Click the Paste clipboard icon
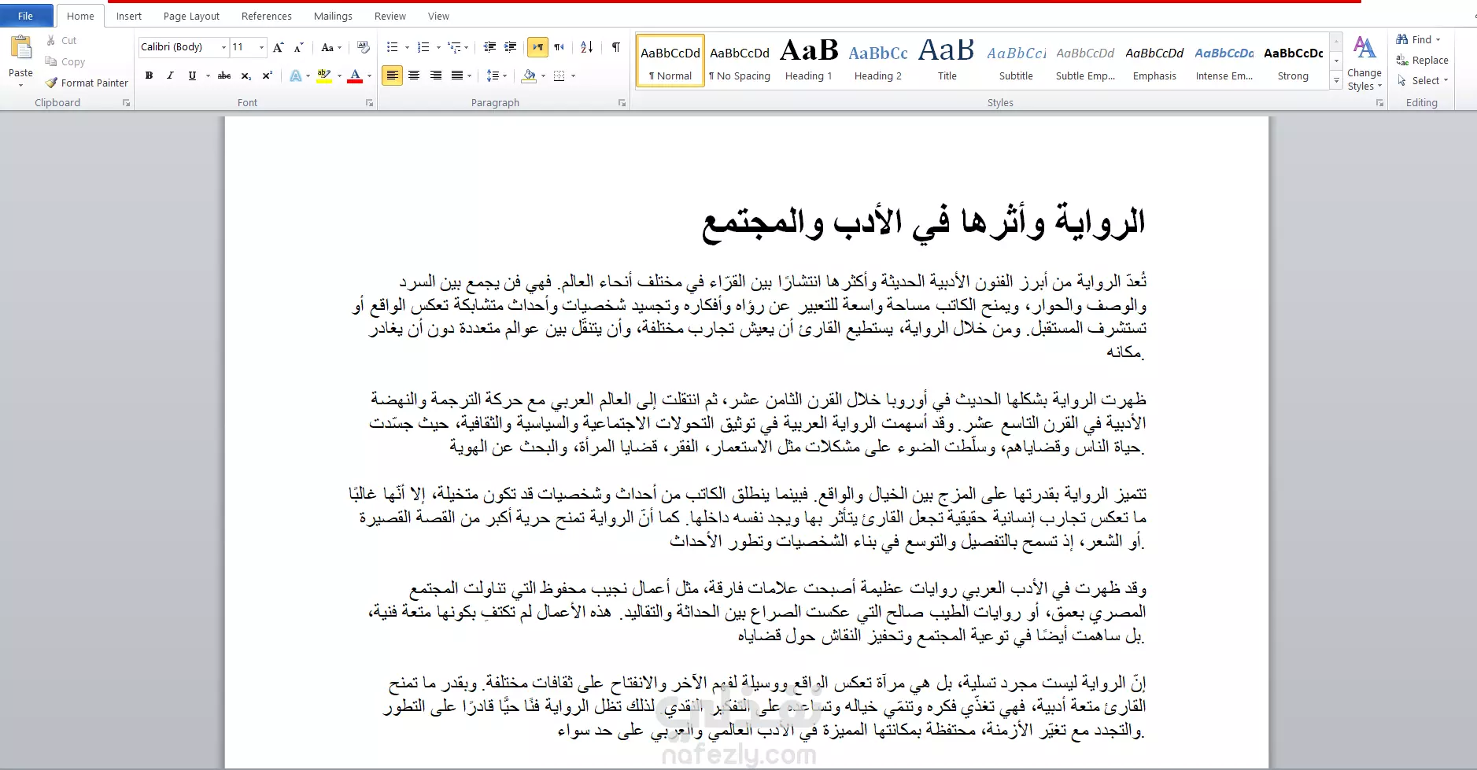Image resolution: width=1477 pixels, height=770 pixels. (x=21, y=48)
